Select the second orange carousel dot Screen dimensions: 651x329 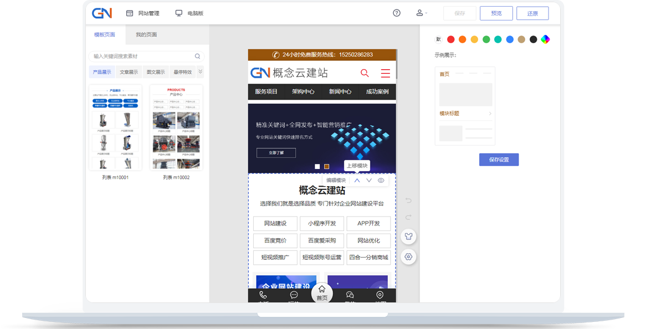pos(327,166)
